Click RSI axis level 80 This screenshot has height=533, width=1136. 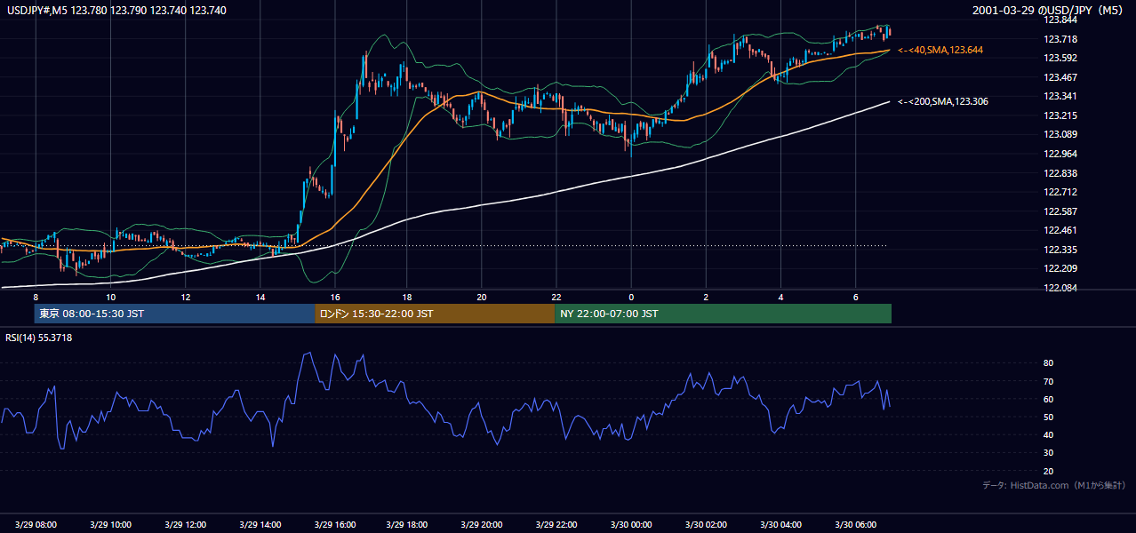pos(1049,363)
